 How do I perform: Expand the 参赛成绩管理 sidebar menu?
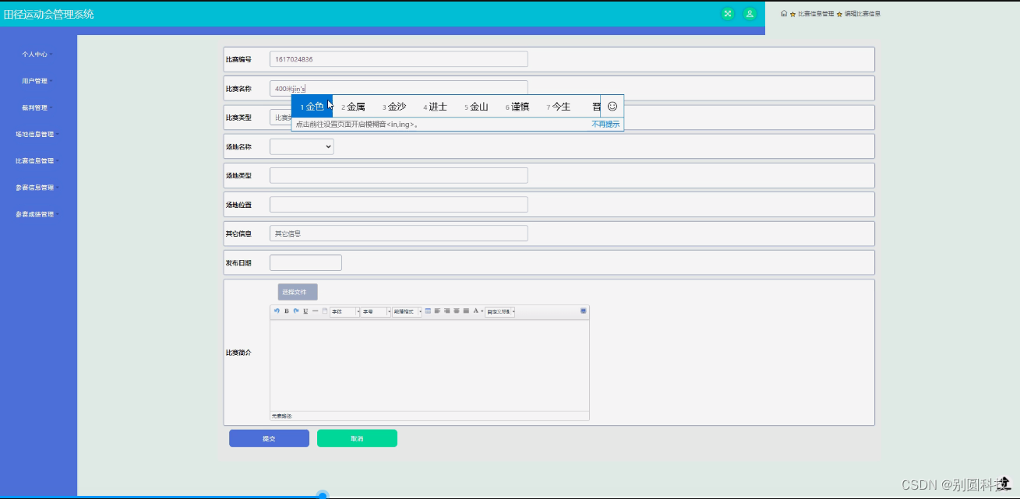coord(37,213)
